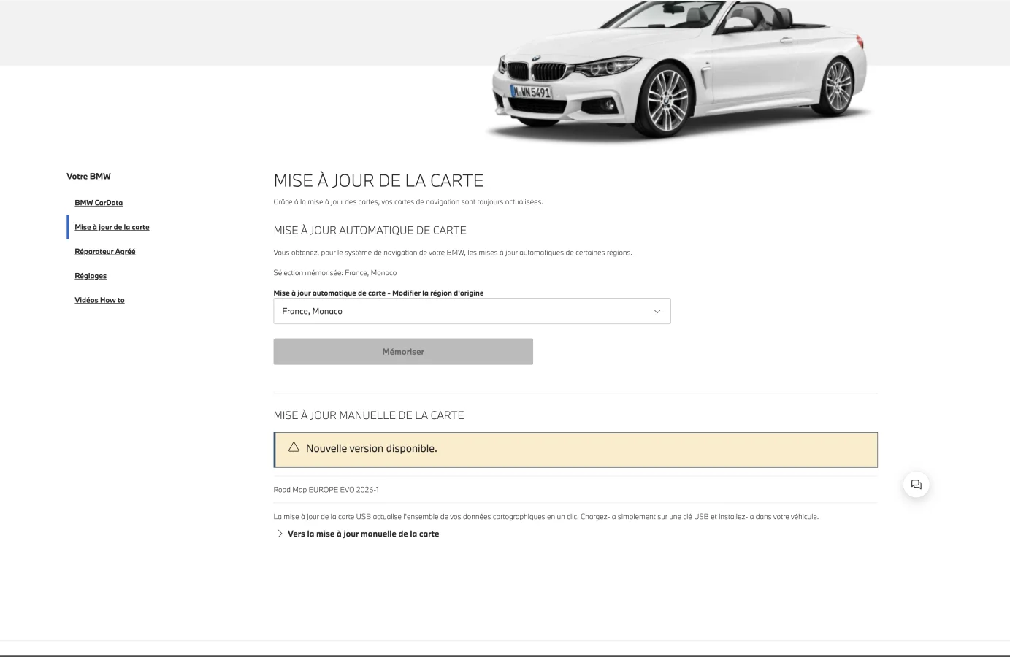Click the 'Sélection mémorisée: France, Monaco' text
Screen dimensions: 1010x657
click(335, 273)
